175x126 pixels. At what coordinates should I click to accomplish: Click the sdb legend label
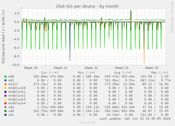click(11, 111)
